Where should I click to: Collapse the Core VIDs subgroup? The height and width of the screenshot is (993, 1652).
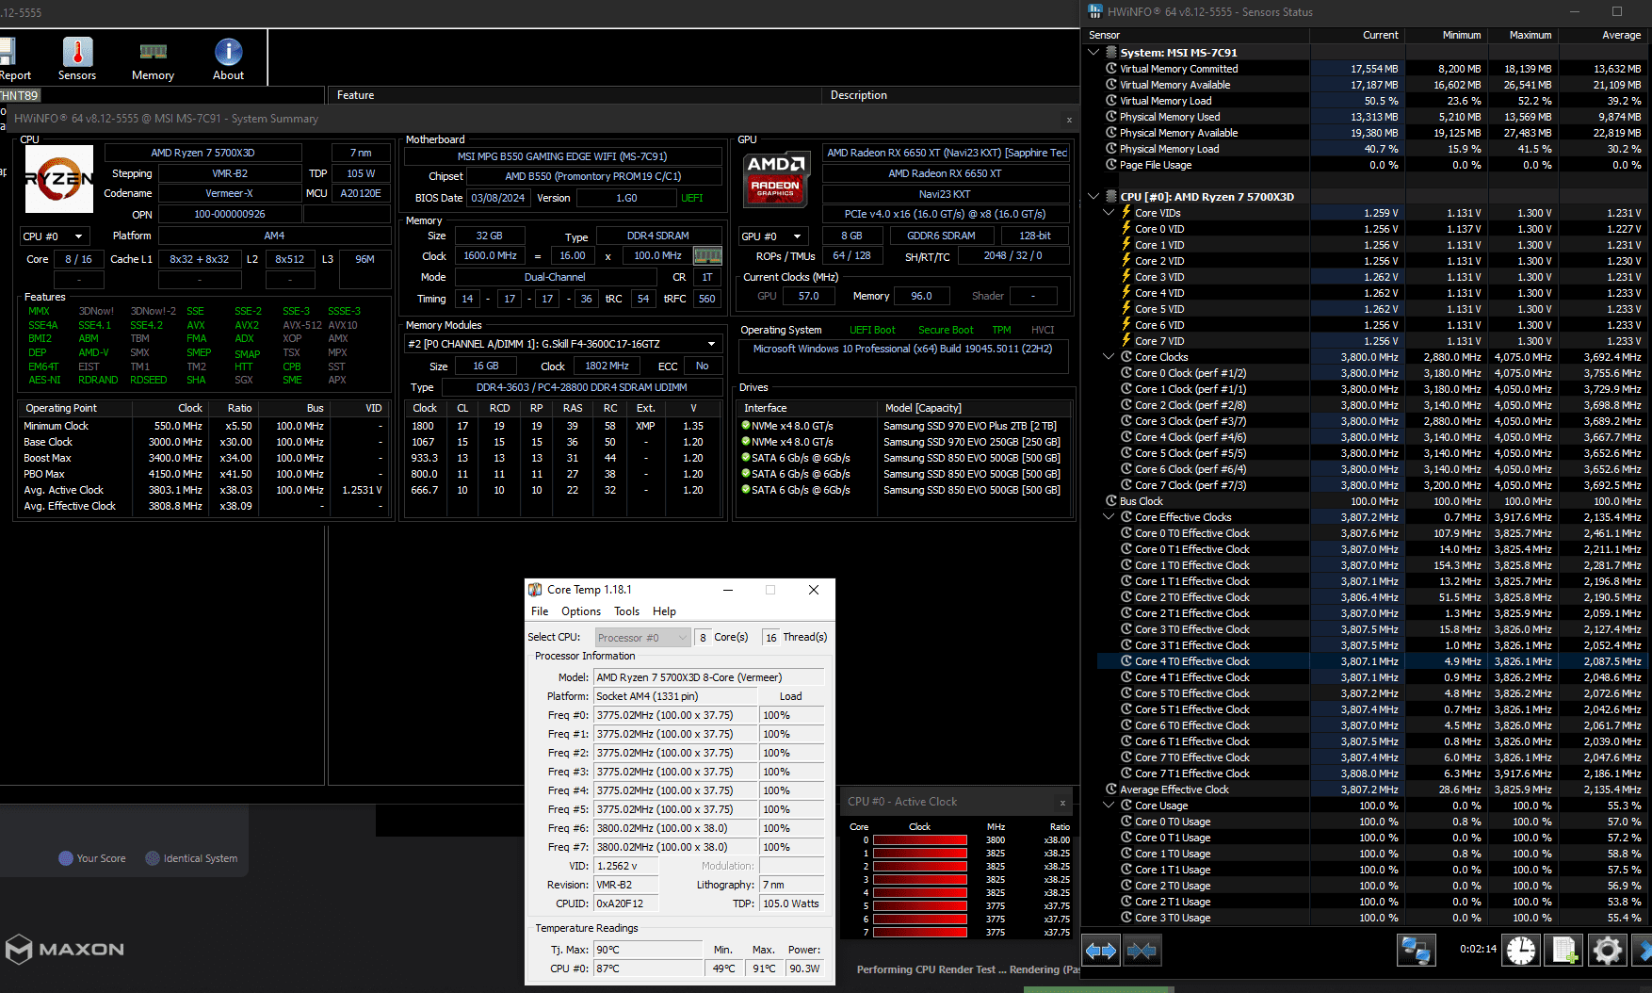click(1109, 213)
